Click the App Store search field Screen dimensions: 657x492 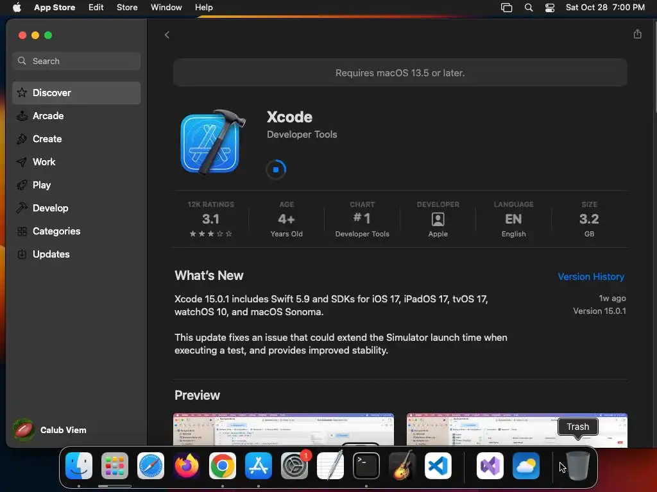point(76,61)
